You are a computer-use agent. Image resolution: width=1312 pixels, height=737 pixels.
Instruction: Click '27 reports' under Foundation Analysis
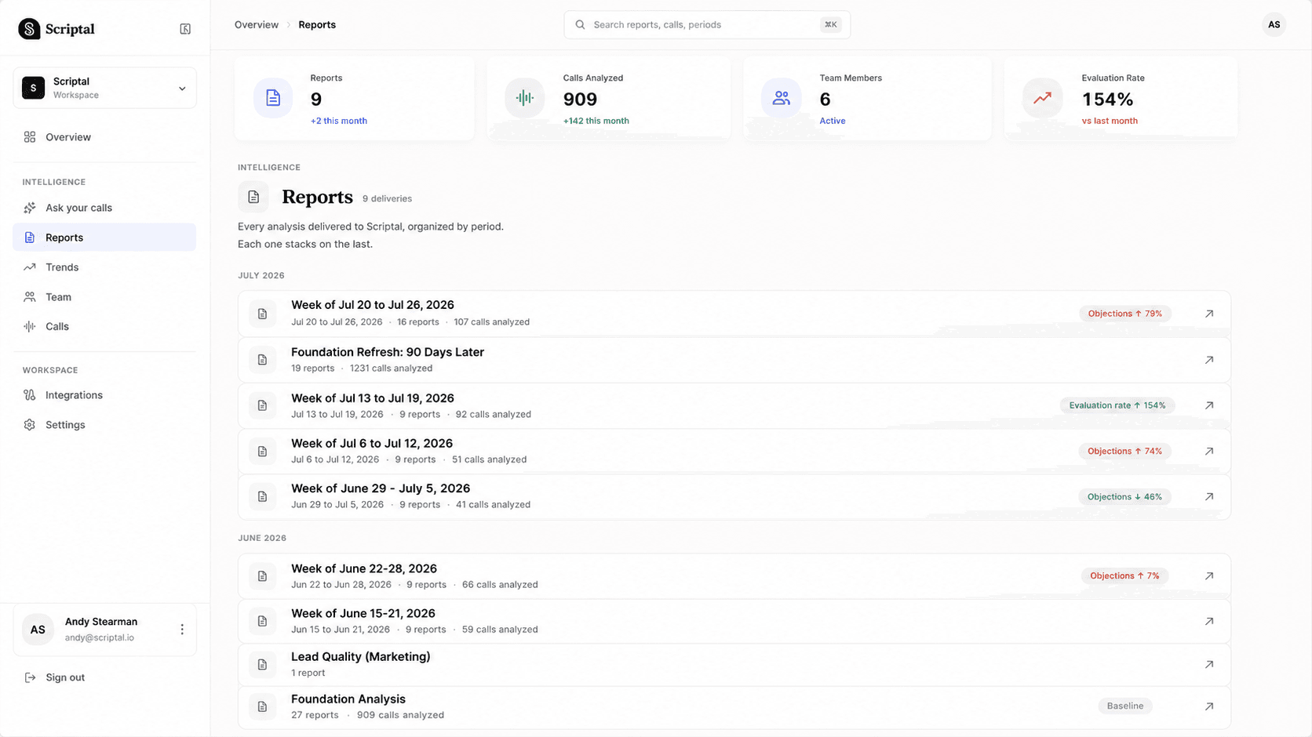(315, 715)
